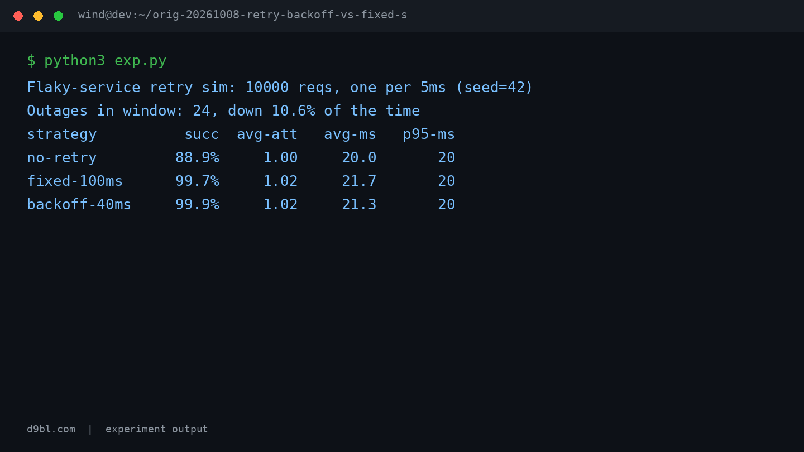Select the "no-retry" strategy name
This screenshot has height=452, width=804.
tap(62, 158)
